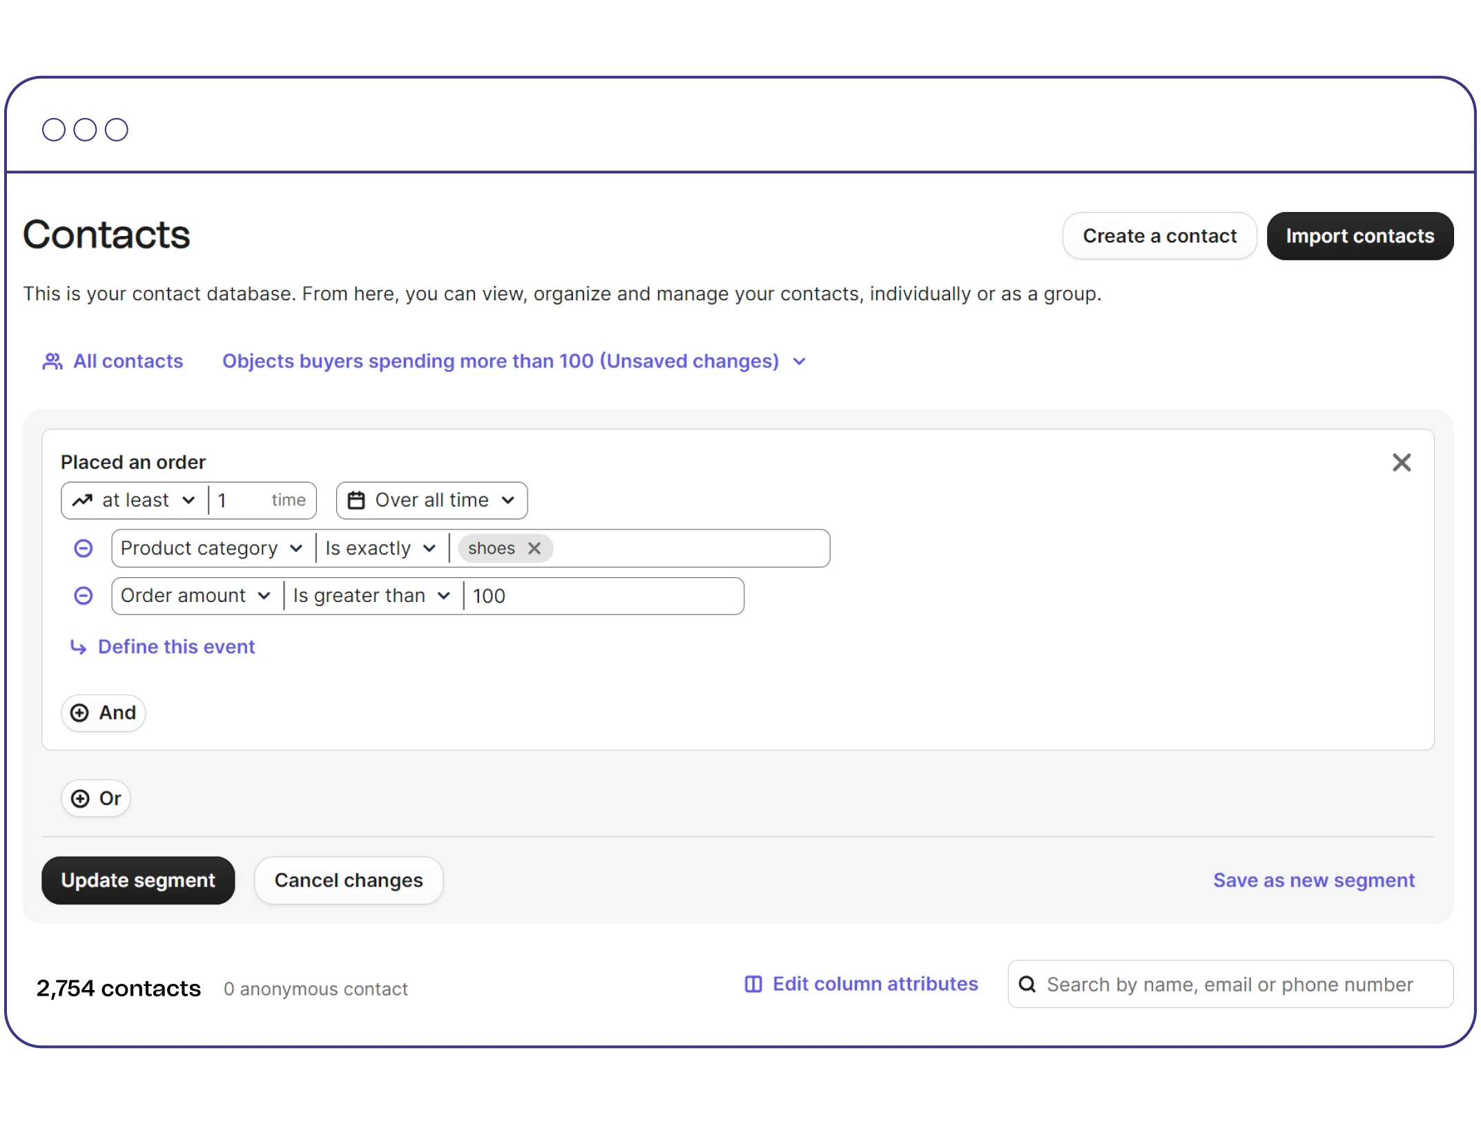Click the Save as new segment link
Viewport: 1481px width, 1124px height.
pyautogui.click(x=1313, y=880)
